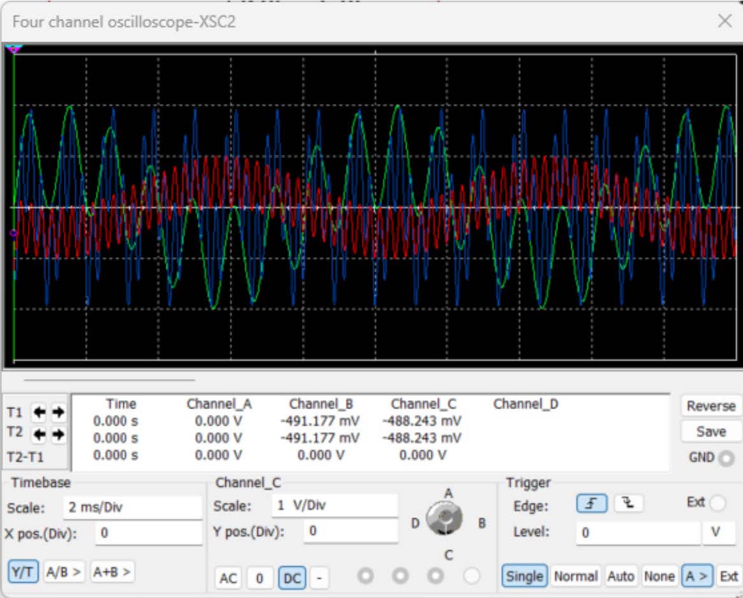This screenshot has width=743, height=598.
Task: Click T1 cursor left arrow
Action: tap(40, 413)
